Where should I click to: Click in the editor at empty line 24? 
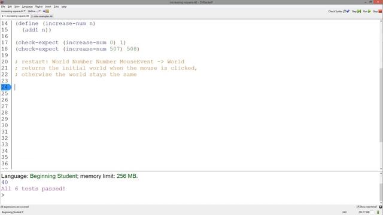(196, 87)
